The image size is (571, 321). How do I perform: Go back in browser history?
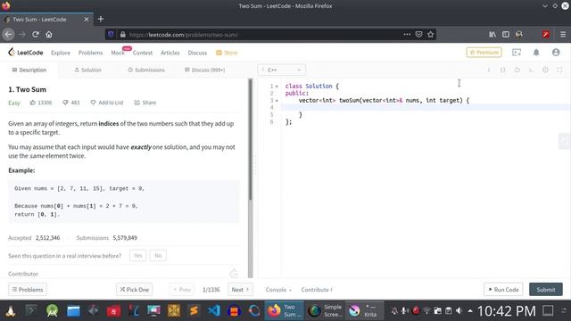click(x=8, y=35)
